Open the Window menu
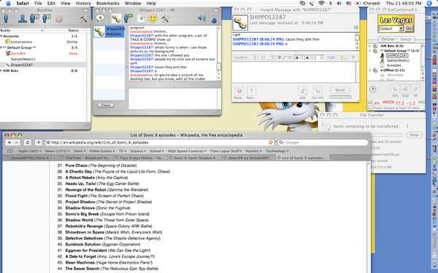This screenshot has height=273, width=438. [133, 4]
